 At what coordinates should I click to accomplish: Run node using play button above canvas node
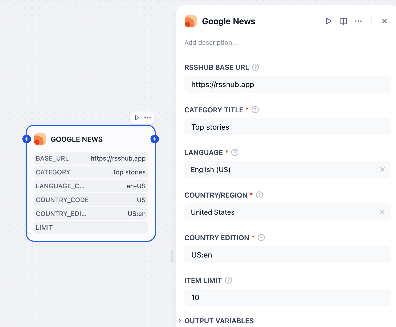137,118
